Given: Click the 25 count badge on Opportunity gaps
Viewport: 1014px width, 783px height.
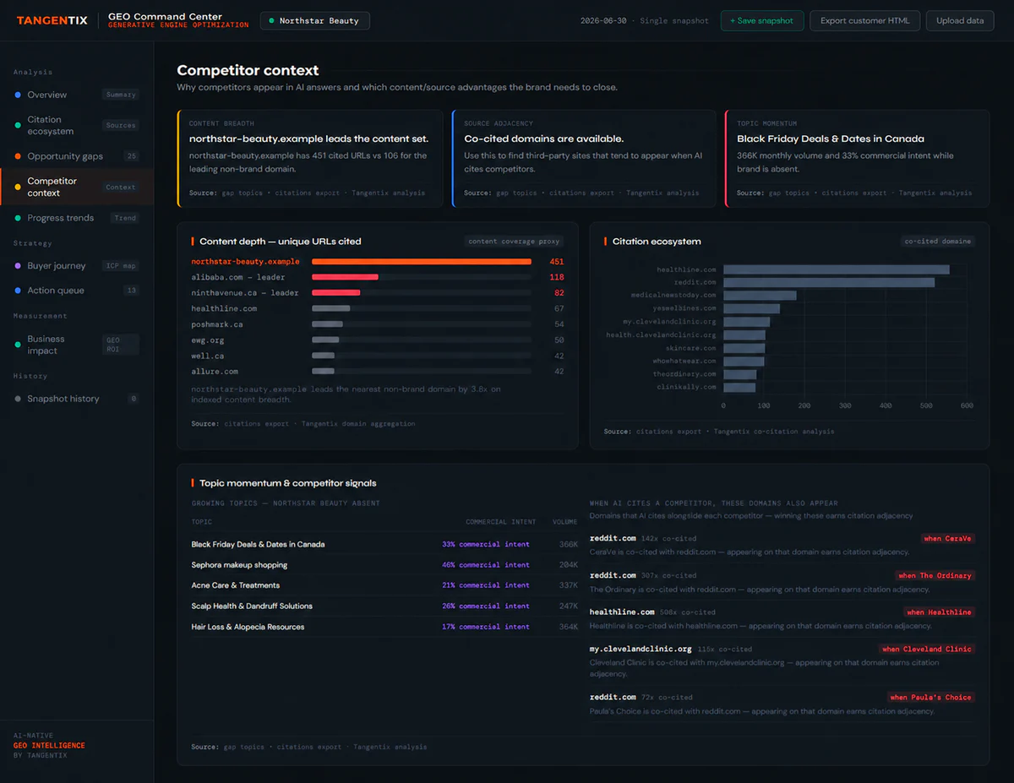Looking at the screenshot, I should (x=131, y=156).
